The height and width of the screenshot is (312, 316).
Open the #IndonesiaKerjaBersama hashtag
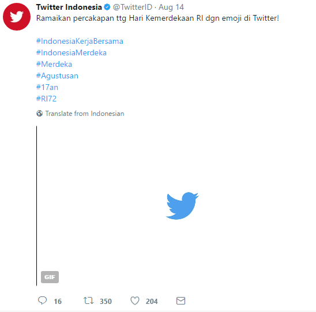[80, 42]
